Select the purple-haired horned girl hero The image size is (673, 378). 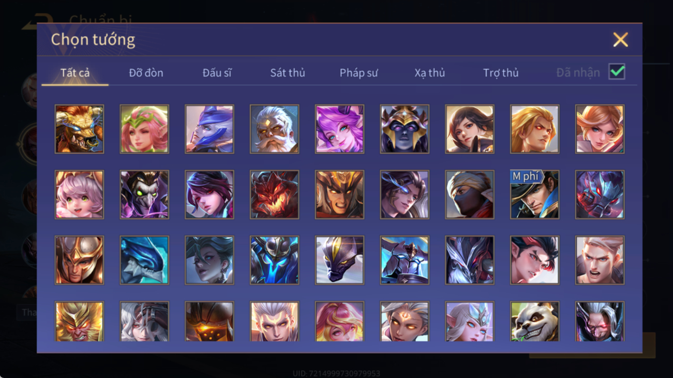(x=339, y=129)
